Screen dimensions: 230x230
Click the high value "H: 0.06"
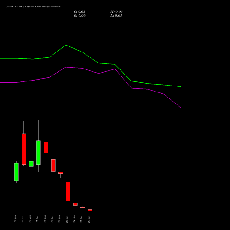116,12
